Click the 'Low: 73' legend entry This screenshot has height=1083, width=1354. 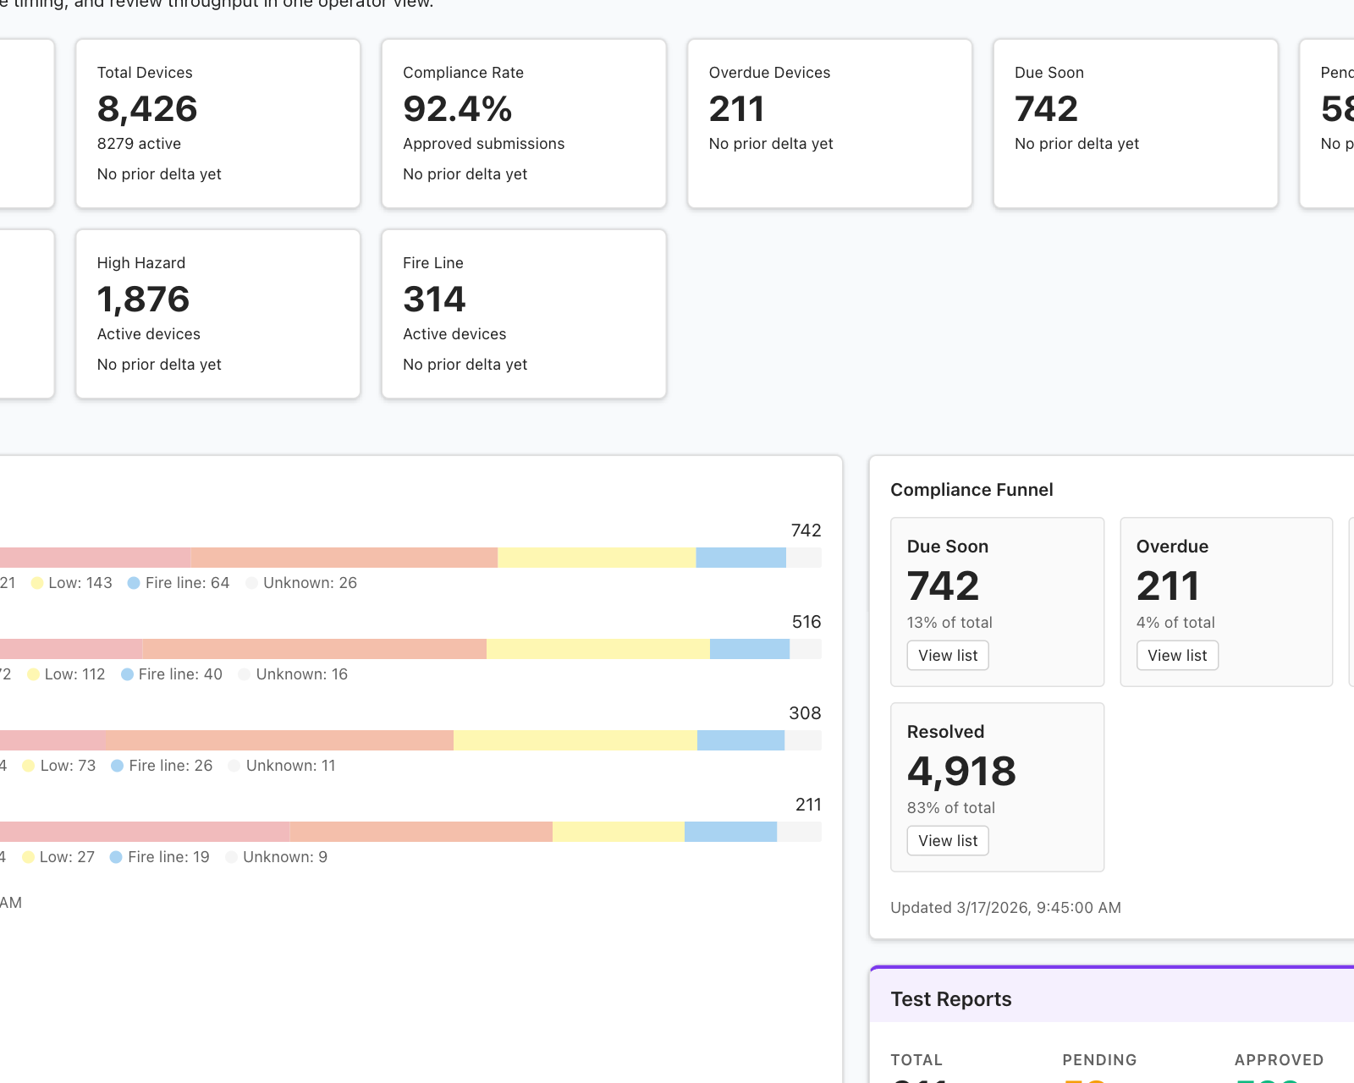(x=59, y=766)
